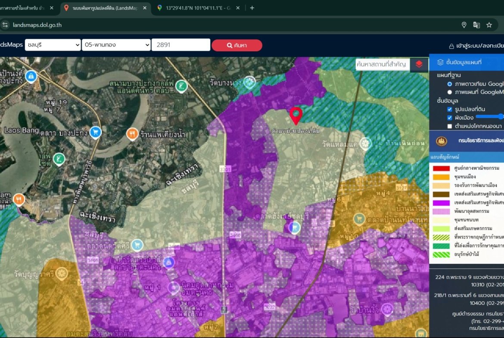Open a new browser tab
This screenshot has height=338, width=504.
252,8
